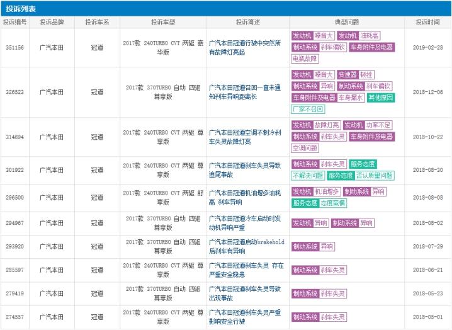Open complaint link 广汽本田冠道刹车失灵导致追尾事故
This screenshot has width=452, height=330.
(245, 170)
